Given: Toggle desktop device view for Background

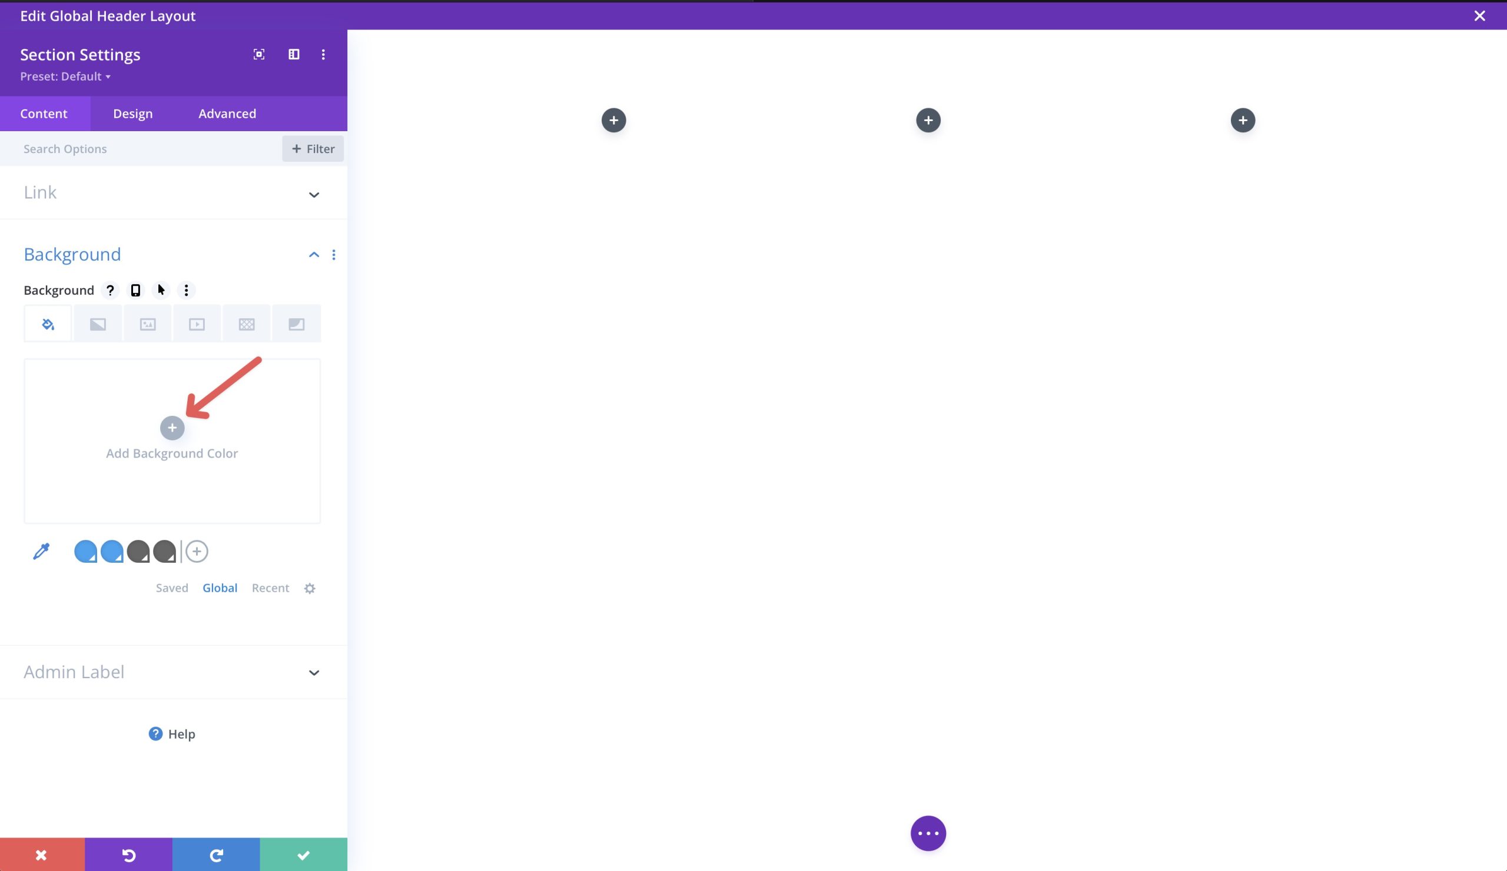Looking at the screenshot, I should (135, 289).
